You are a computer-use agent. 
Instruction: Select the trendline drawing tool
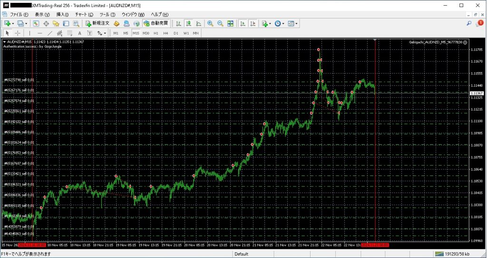50,33
